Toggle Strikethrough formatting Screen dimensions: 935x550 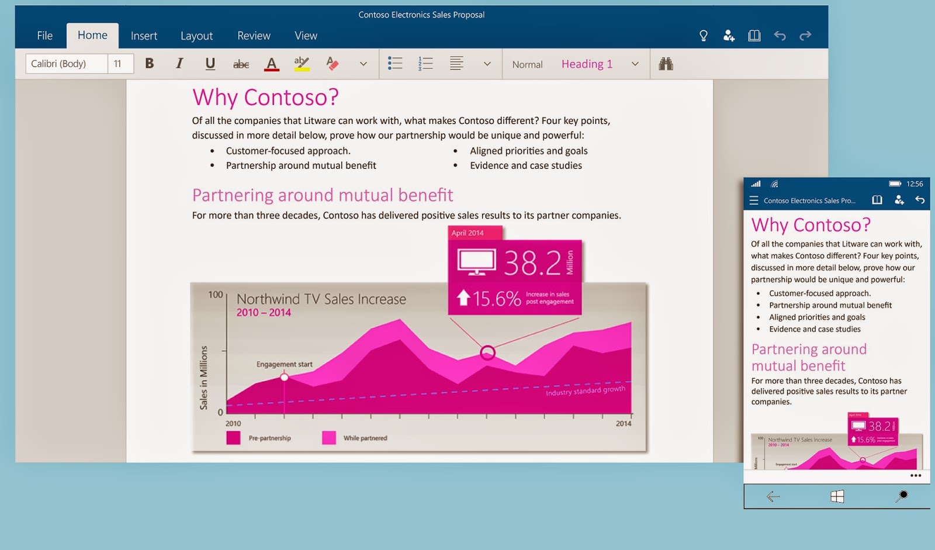[241, 64]
